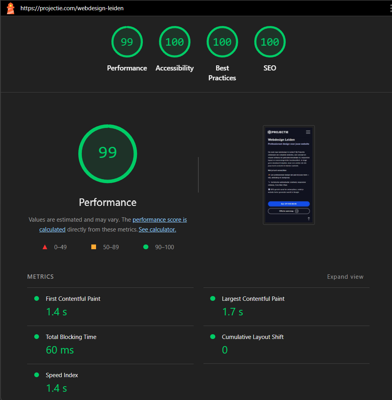Viewport: 392px width, 400px height.
Task: Expand the Total Blocking Time metric
Action: pos(71,337)
